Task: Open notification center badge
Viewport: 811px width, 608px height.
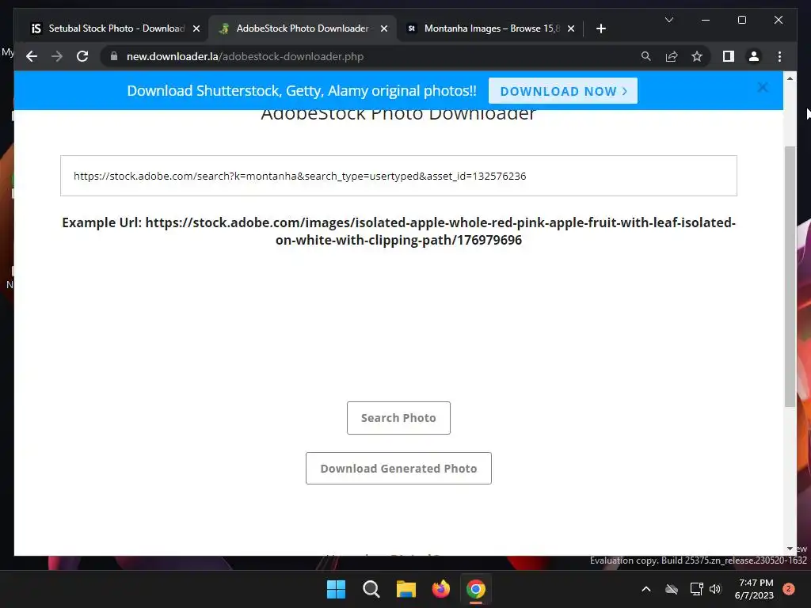Action: click(x=788, y=589)
